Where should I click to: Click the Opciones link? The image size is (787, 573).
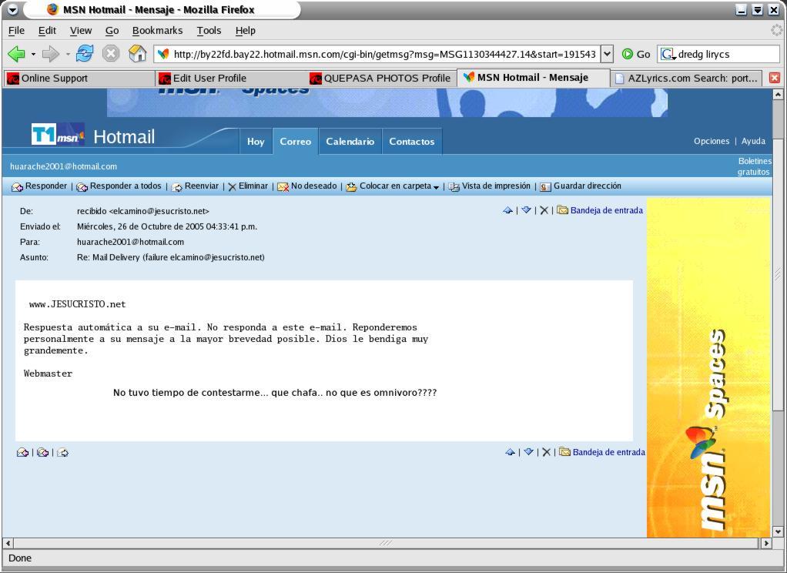(x=712, y=141)
